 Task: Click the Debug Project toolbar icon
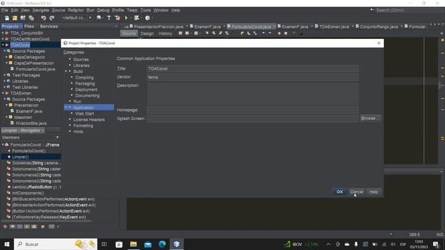pos(136,18)
